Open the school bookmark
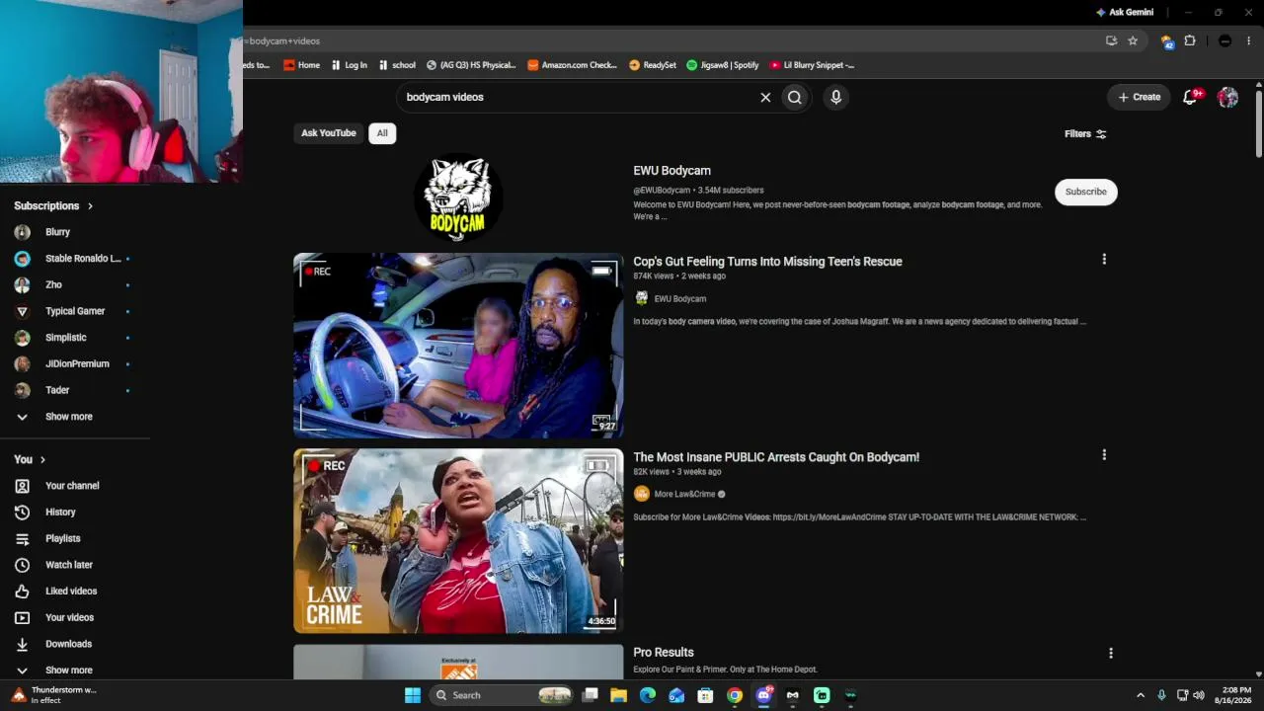The image size is (1264, 711). point(397,65)
